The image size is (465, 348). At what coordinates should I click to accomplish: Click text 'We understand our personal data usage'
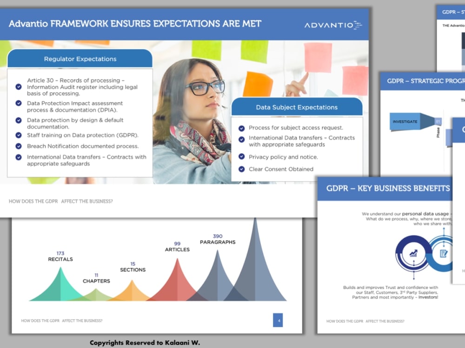[x=405, y=213]
